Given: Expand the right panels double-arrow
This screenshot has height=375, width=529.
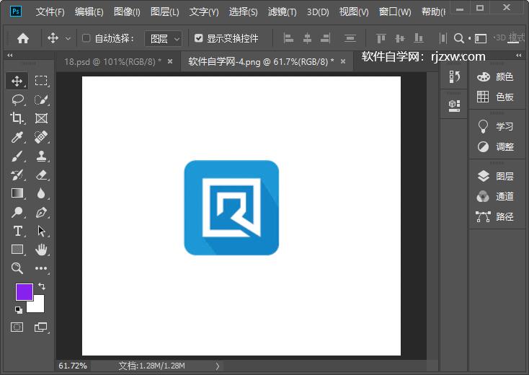Looking at the screenshot, I should coord(518,55).
